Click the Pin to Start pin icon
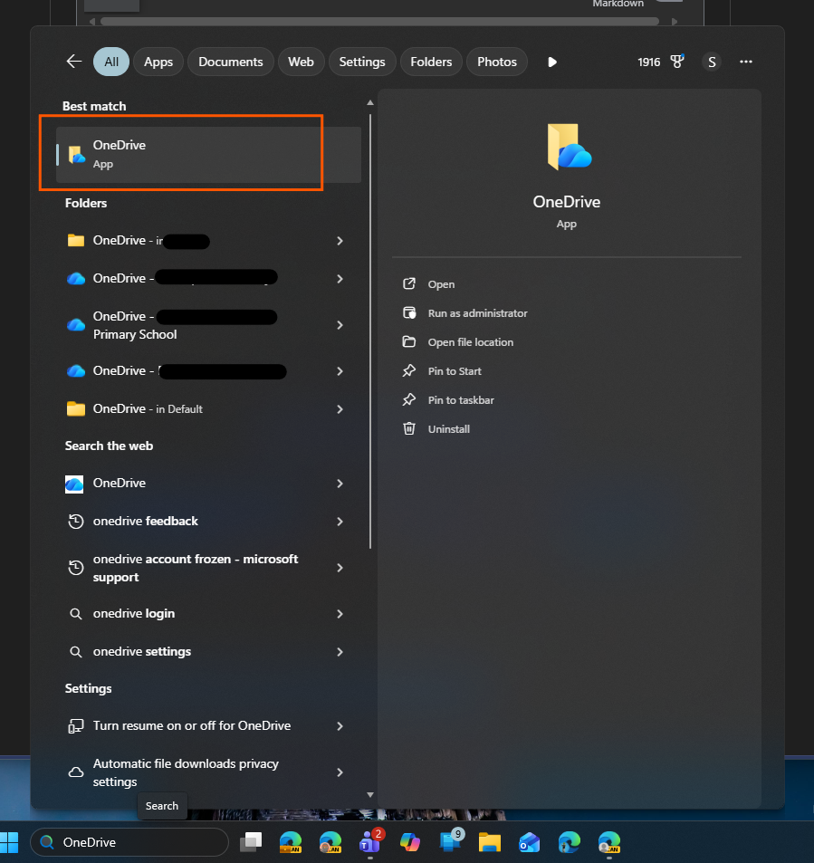 [409, 371]
